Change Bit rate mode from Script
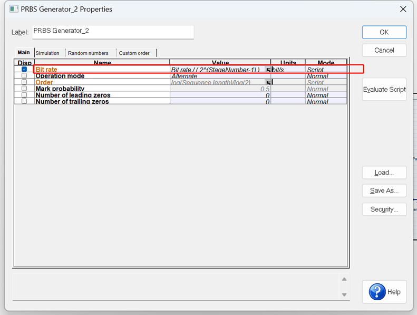The height and width of the screenshot is (315, 417). [326, 70]
